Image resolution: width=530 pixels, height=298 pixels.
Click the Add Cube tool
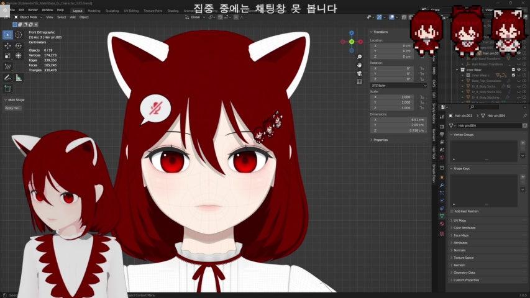pos(7,88)
